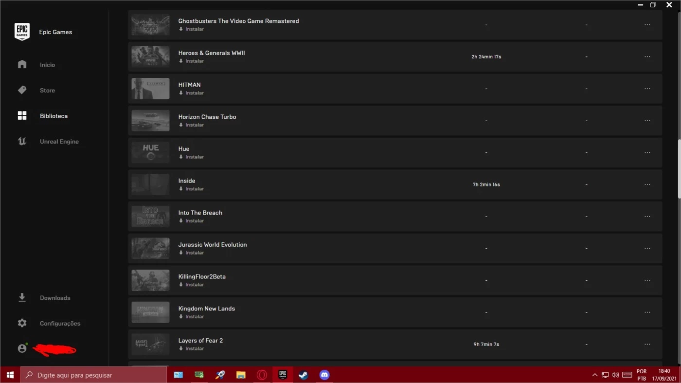Click the user profile avatar icon

coord(22,348)
